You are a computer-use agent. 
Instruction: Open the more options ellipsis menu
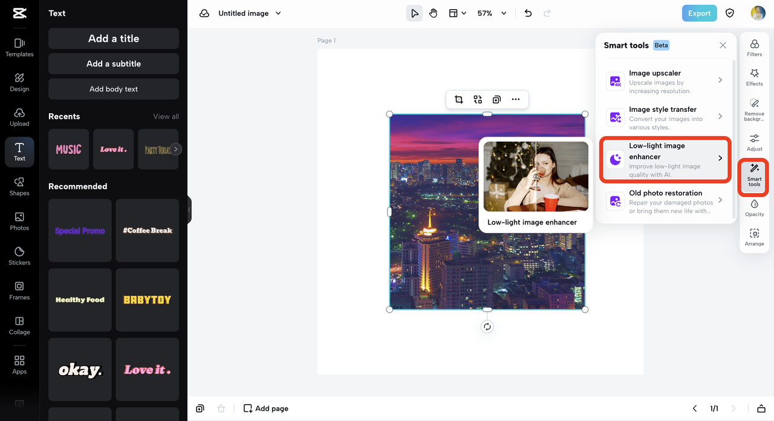point(515,99)
